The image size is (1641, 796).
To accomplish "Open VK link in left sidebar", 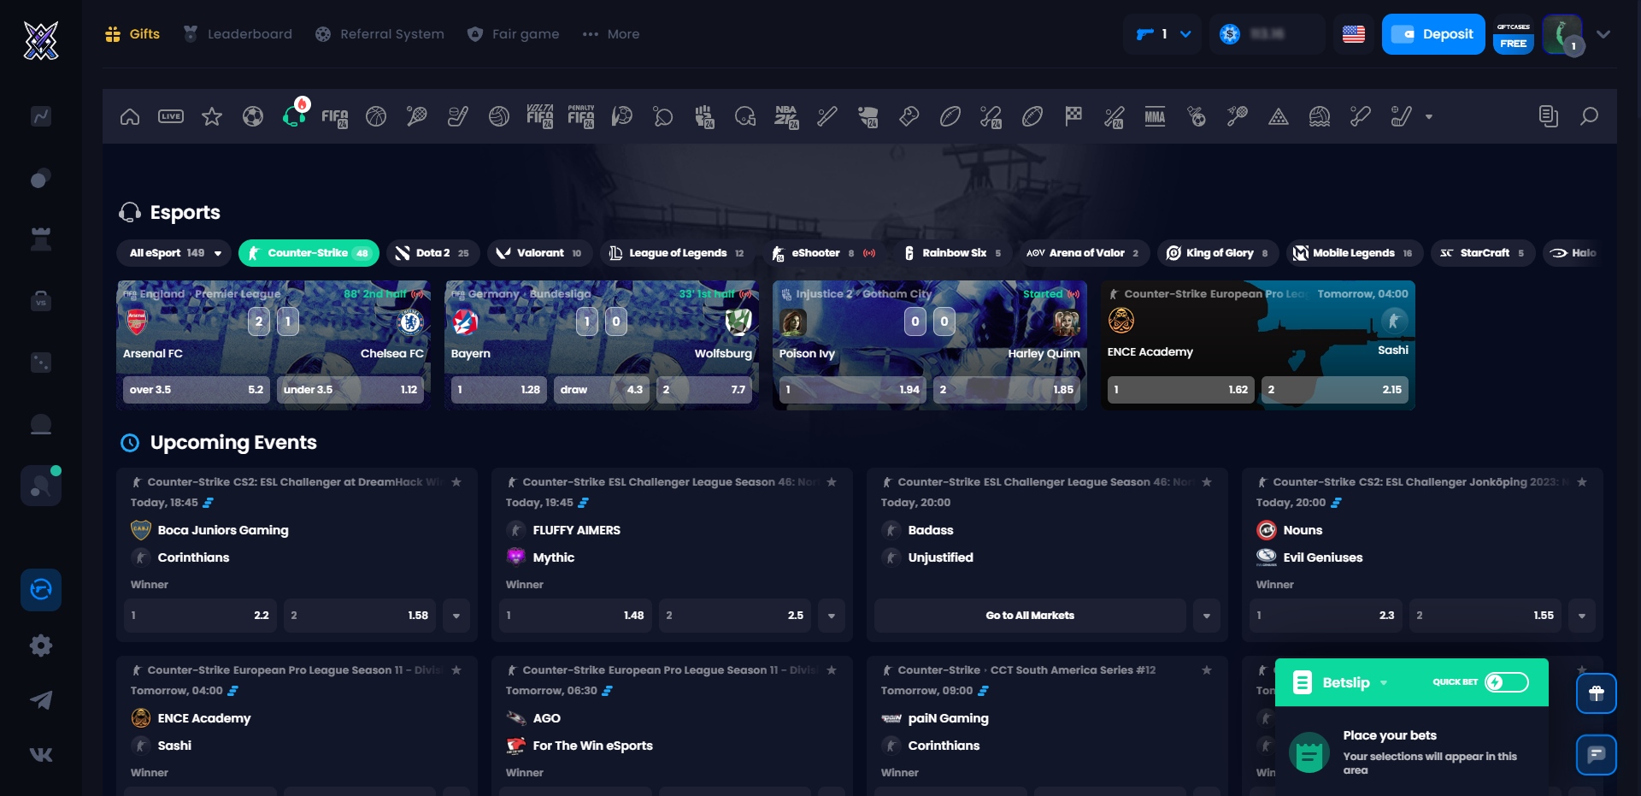I will 41,755.
